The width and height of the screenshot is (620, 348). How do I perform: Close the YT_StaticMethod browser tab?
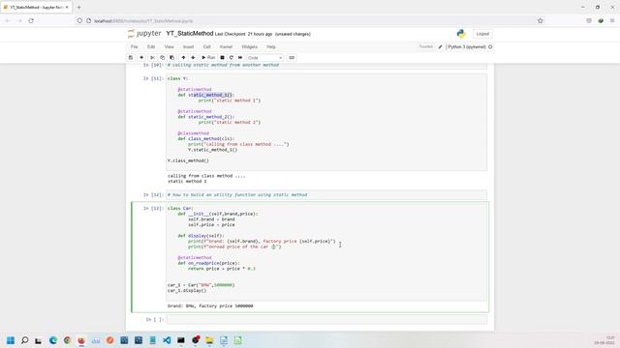[x=67, y=7]
